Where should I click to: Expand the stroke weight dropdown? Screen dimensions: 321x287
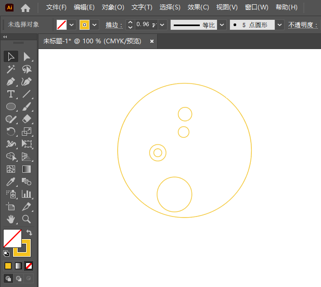point(162,25)
